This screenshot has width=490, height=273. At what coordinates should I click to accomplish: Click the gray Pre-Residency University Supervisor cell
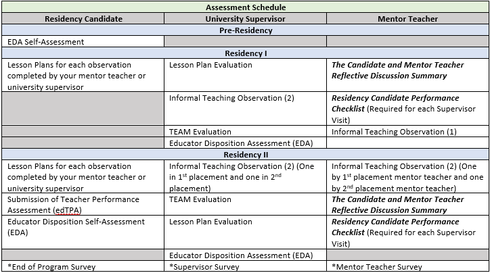click(245, 42)
